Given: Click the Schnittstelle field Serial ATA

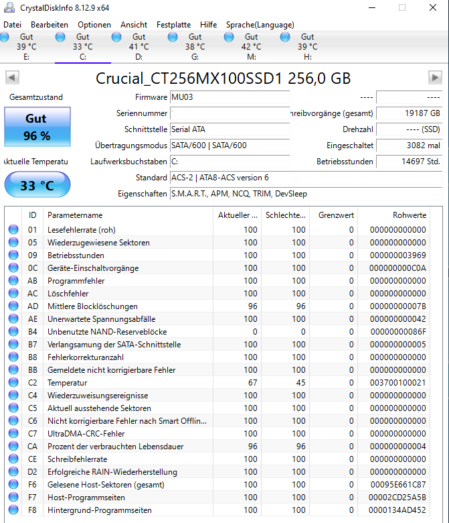Looking at the screenshot, I should tap(230, 129).
